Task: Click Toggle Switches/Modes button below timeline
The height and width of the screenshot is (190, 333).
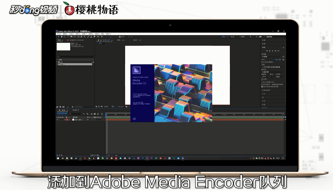Action: coord(95,155)
